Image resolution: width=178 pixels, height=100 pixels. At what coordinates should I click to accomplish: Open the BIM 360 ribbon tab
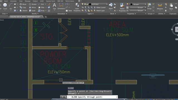click(x=60, y=1)
